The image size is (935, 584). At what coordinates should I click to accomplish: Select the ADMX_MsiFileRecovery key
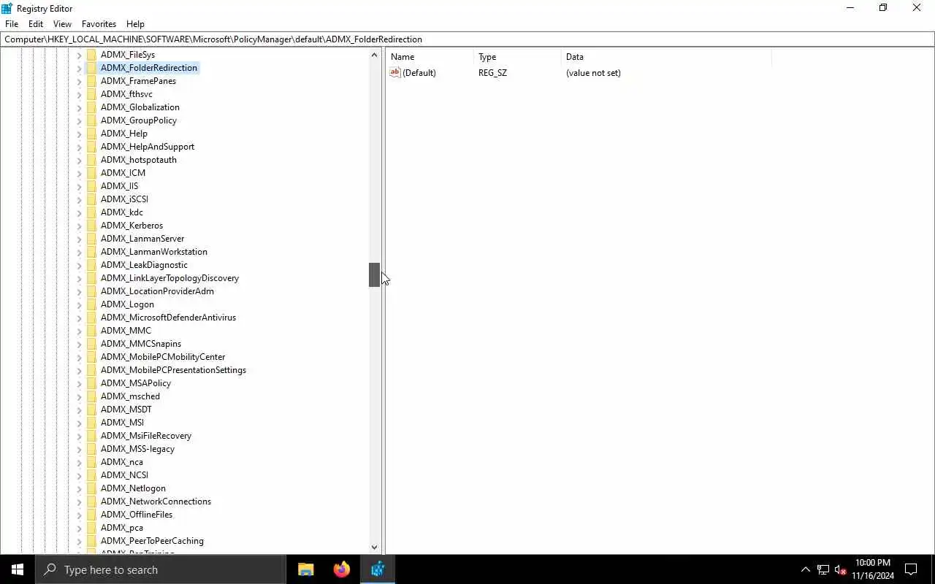click(146, 436)
